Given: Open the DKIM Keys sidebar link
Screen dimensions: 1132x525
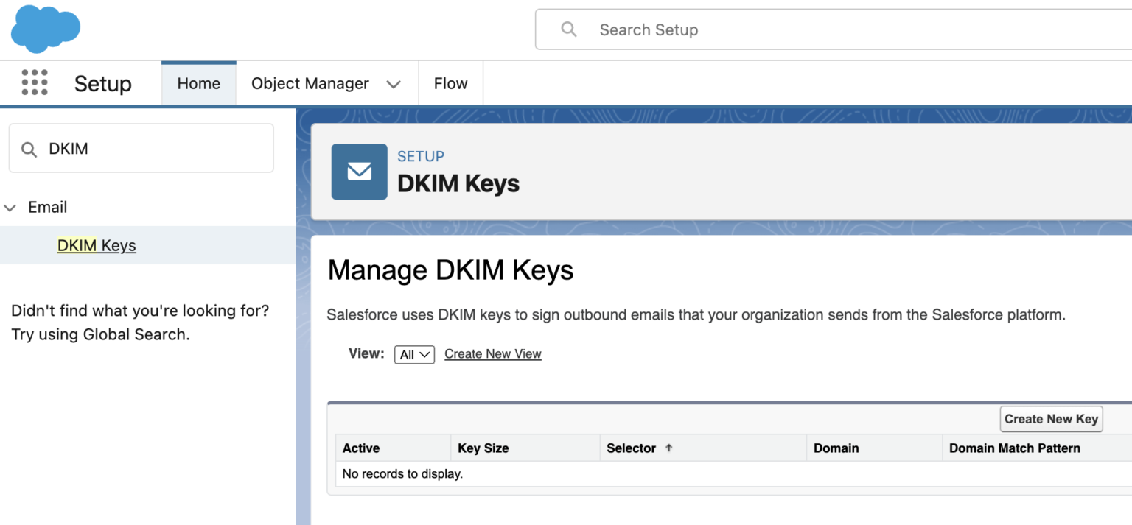Looking at the screenshot, I should [97, 244].
